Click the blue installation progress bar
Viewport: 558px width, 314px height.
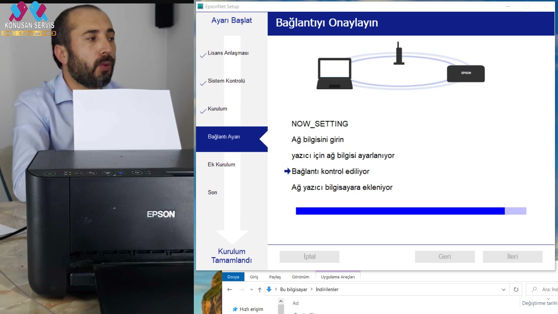[x=411, y=211]
